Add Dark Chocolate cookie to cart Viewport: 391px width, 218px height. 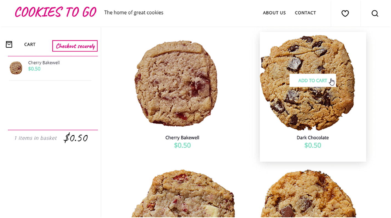[x=313, y=81]
